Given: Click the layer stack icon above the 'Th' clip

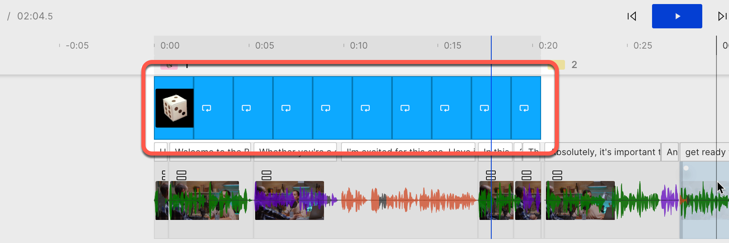Looking at the screenshot, I should (526, 175).
